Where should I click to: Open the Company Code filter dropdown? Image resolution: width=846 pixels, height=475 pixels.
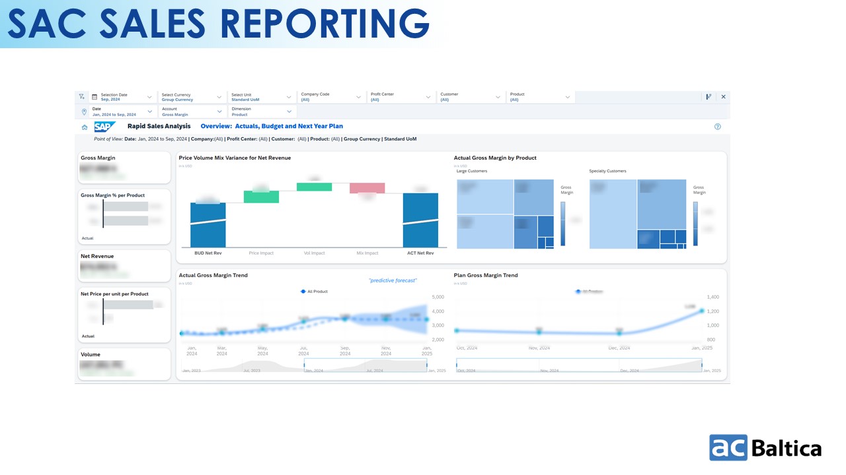pos(358,97)
